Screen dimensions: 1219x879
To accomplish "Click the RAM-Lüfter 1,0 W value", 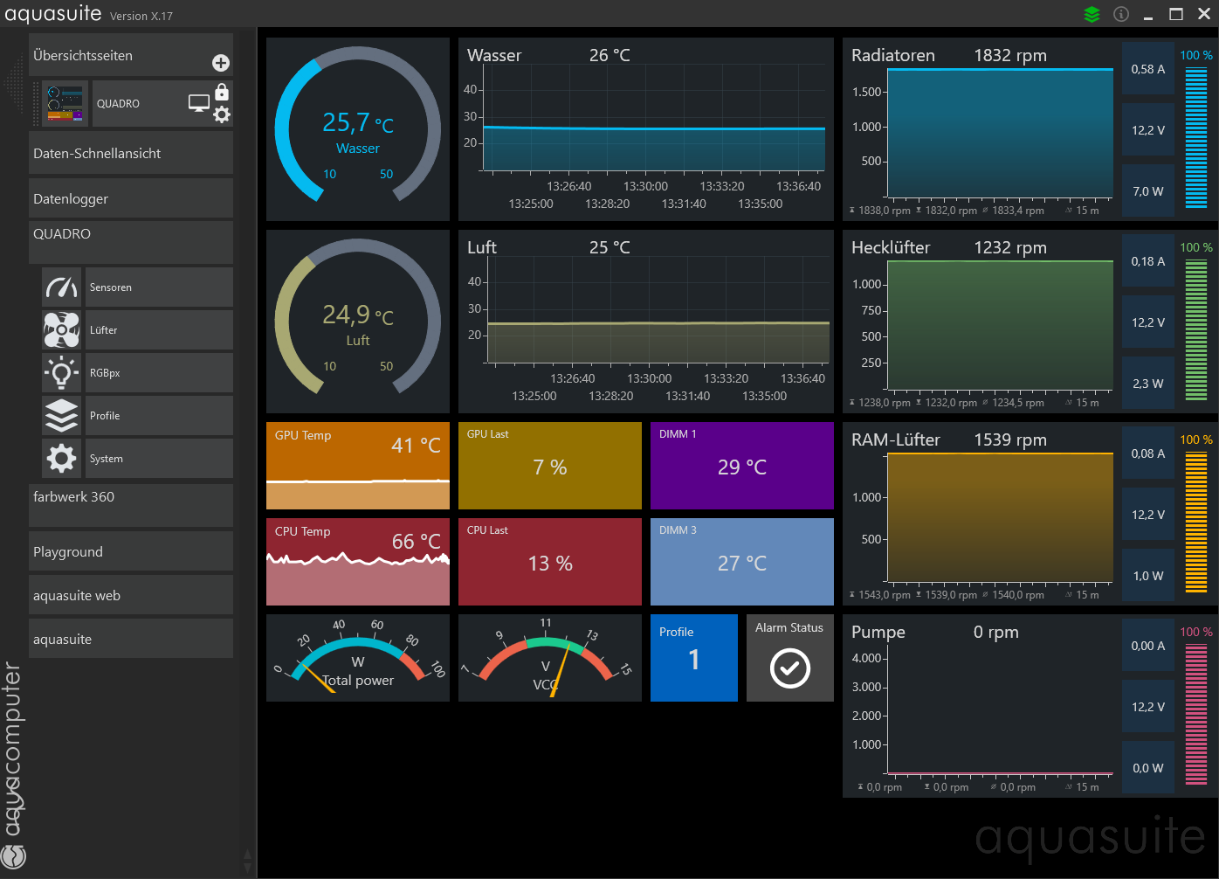I will click(1148, 576).
